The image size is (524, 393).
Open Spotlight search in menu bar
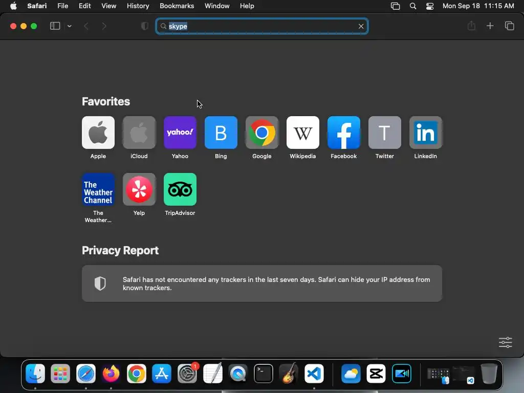[x=413, y=6]
